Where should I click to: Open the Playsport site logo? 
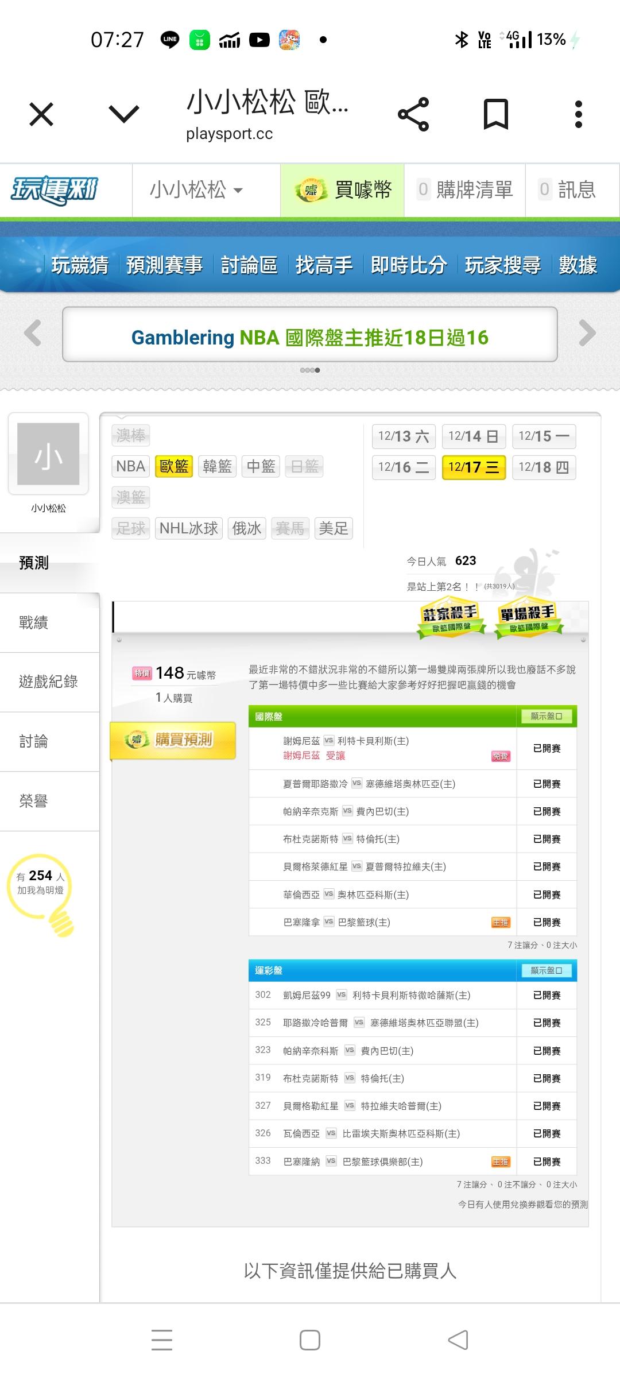point(55,190)
